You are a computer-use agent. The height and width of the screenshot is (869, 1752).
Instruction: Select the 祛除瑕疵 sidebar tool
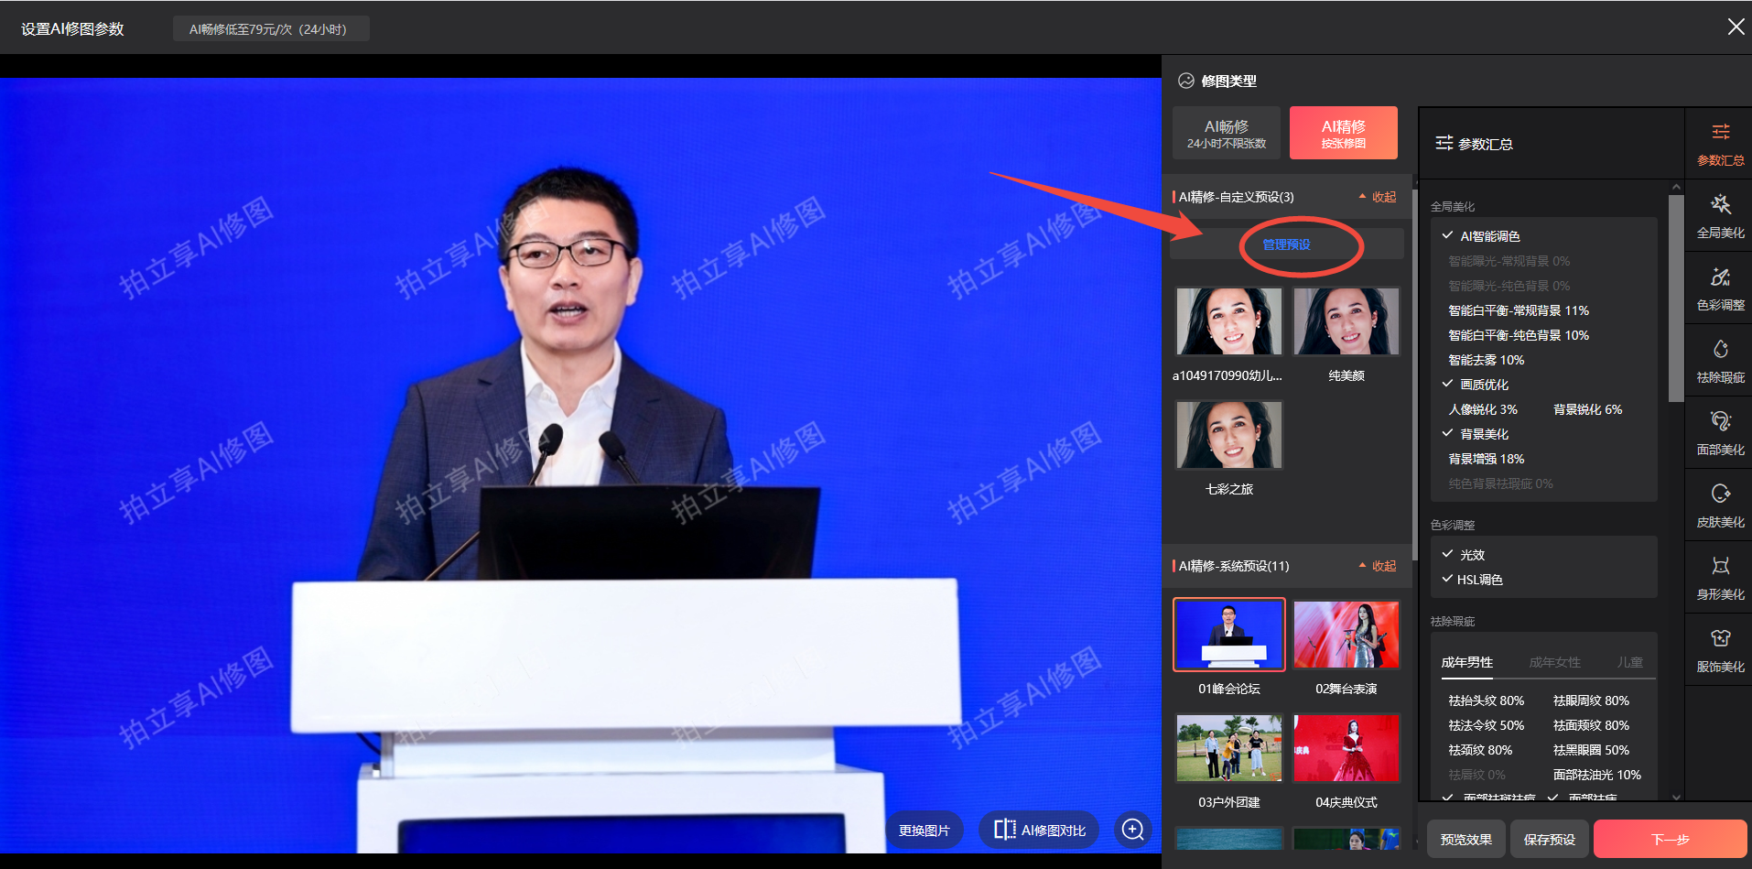coord(1720,361)
